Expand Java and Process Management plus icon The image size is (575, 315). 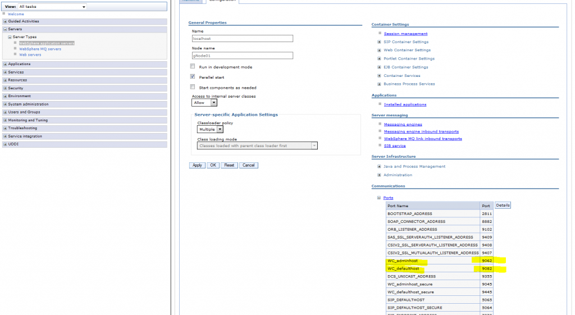(x=379, y=167)
